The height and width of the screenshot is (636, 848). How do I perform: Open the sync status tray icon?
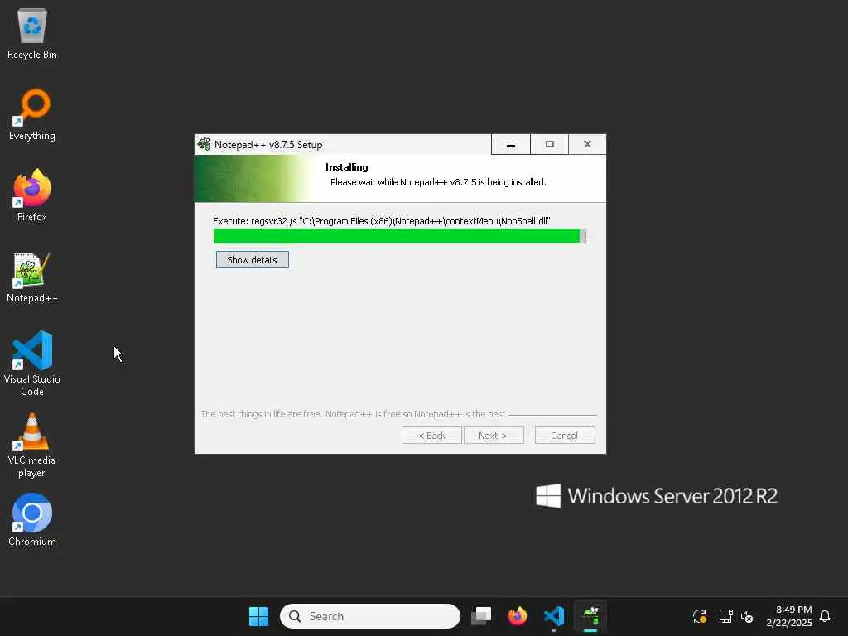pos(699,616)
